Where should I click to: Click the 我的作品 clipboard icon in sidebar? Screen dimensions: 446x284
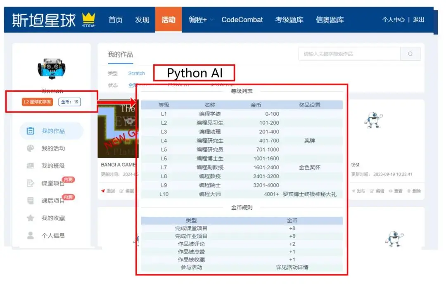click(x=31, y=131)
